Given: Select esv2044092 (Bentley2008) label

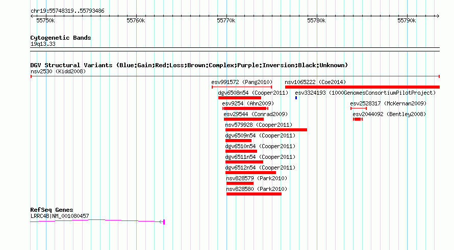Looking at the screenshot, I should 389,114.
